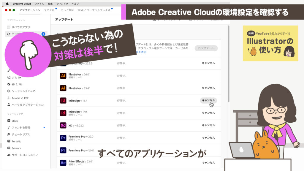Cancel the After Effects v 22.0.1 update
304x171 pixels.
click(x=208, y=162)
